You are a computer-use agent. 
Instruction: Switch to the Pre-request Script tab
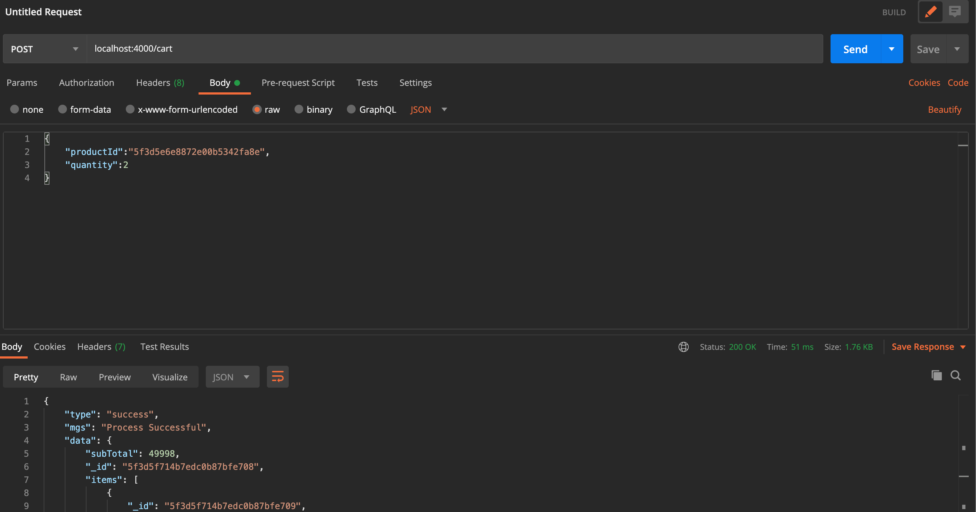298,83
